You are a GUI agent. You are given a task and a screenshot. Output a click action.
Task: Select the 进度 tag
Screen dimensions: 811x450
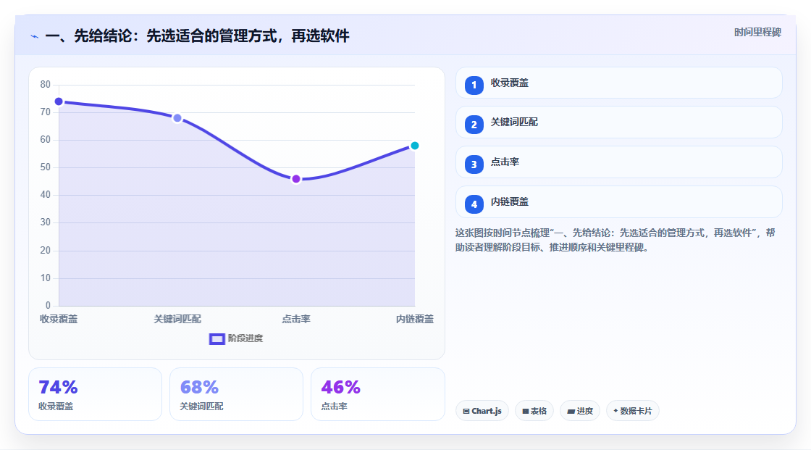580,411
